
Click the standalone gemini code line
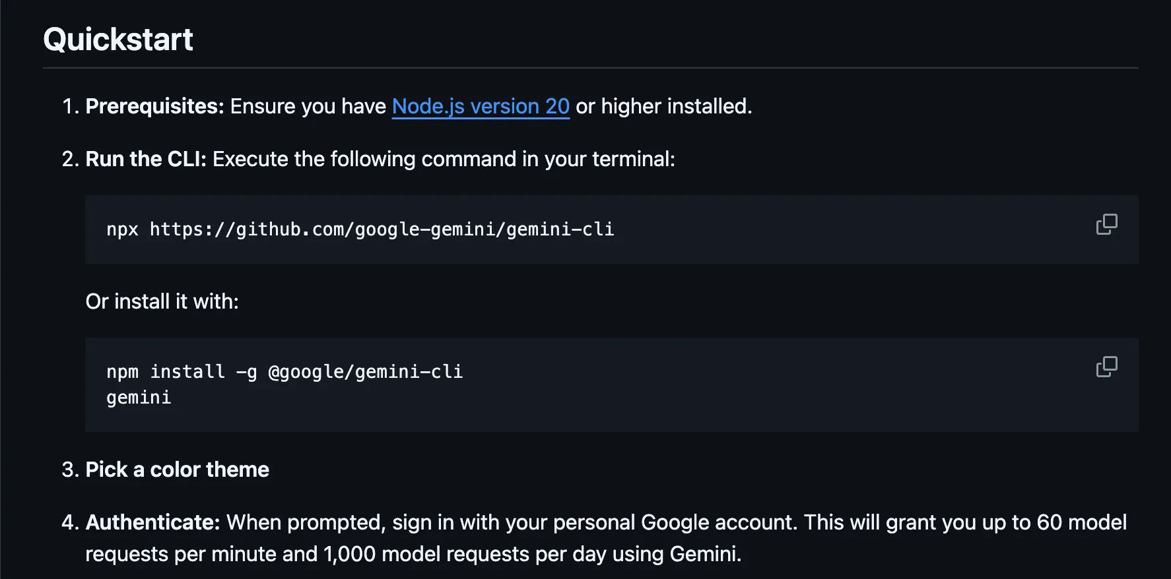pos(139,398)
